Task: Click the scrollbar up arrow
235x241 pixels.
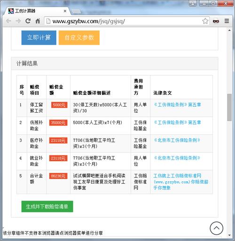Action: [x=229, y=30]
